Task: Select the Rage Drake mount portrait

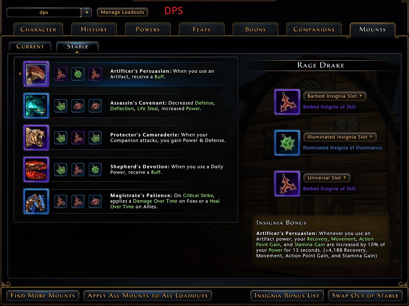Action: 36,74
